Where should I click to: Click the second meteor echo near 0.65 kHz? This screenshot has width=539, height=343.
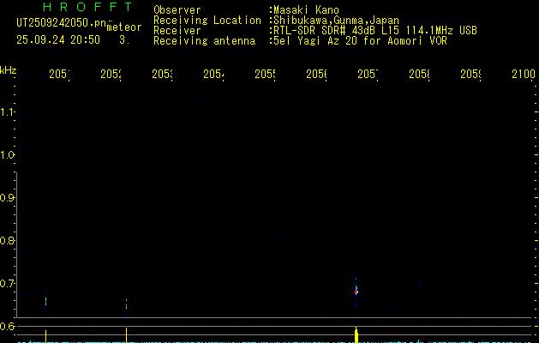coord(127,304)
